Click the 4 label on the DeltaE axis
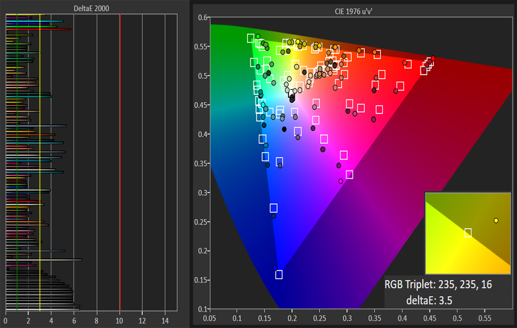The width and height of the screenshot is (517, 328). (51, 321)
